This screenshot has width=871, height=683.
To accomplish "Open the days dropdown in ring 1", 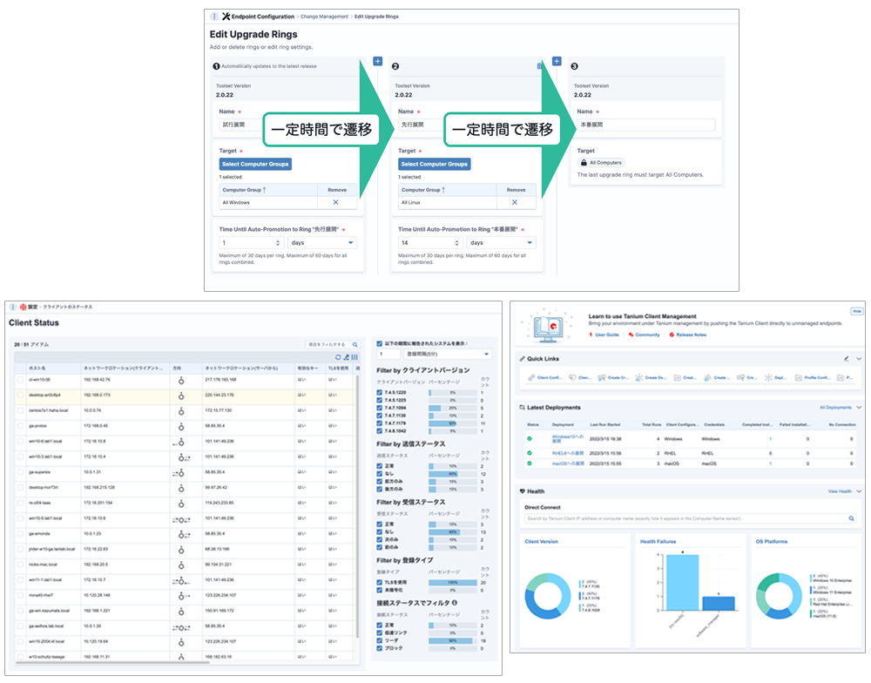I will click(x=322, y=243).
